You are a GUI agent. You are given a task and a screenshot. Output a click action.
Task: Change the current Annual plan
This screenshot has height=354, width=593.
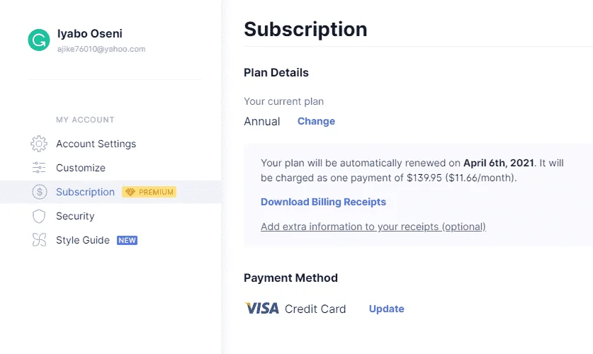point(316,121)
